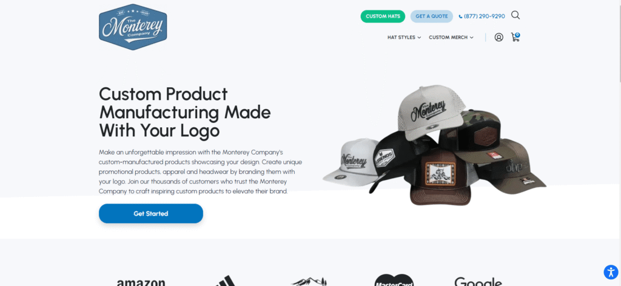621x286 pixels.
Task: Click the page vertical scrollbar
Action: pos(619,143)
